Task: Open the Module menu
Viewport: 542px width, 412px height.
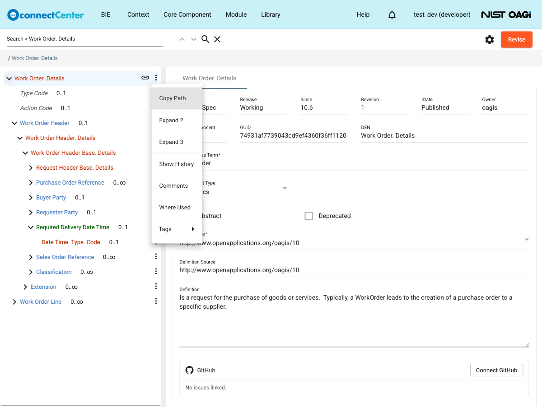Action: (236, 14)
